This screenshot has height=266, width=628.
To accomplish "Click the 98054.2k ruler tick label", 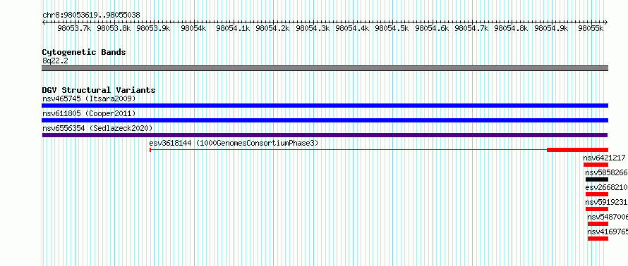I will click(x=273, y=28).
